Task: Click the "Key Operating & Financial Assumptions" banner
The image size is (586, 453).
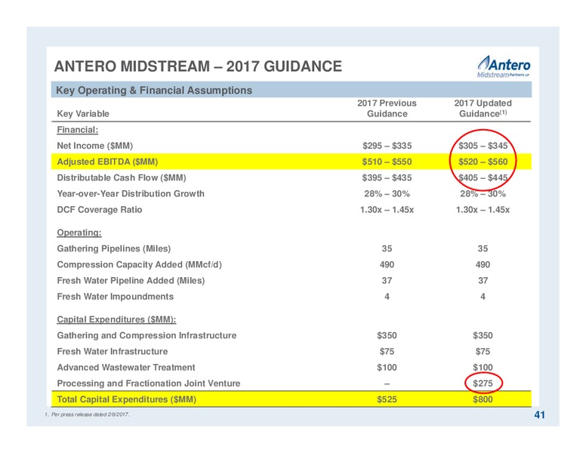Action: (291, 90)
